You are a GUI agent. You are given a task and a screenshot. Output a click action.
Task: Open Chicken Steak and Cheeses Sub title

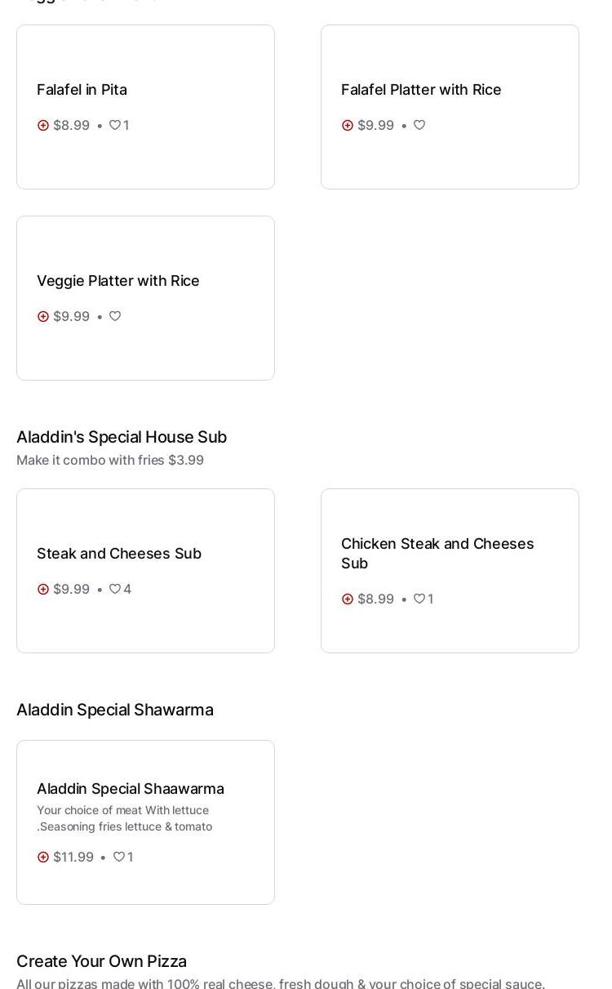coord(437,553)
